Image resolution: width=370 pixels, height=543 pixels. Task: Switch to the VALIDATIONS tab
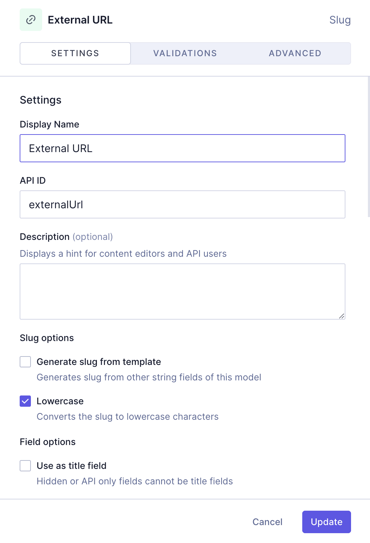point(185,53)
